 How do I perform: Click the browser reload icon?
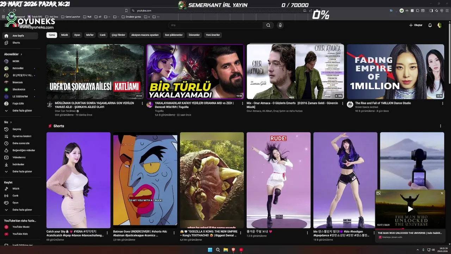[x=14, y=11]
